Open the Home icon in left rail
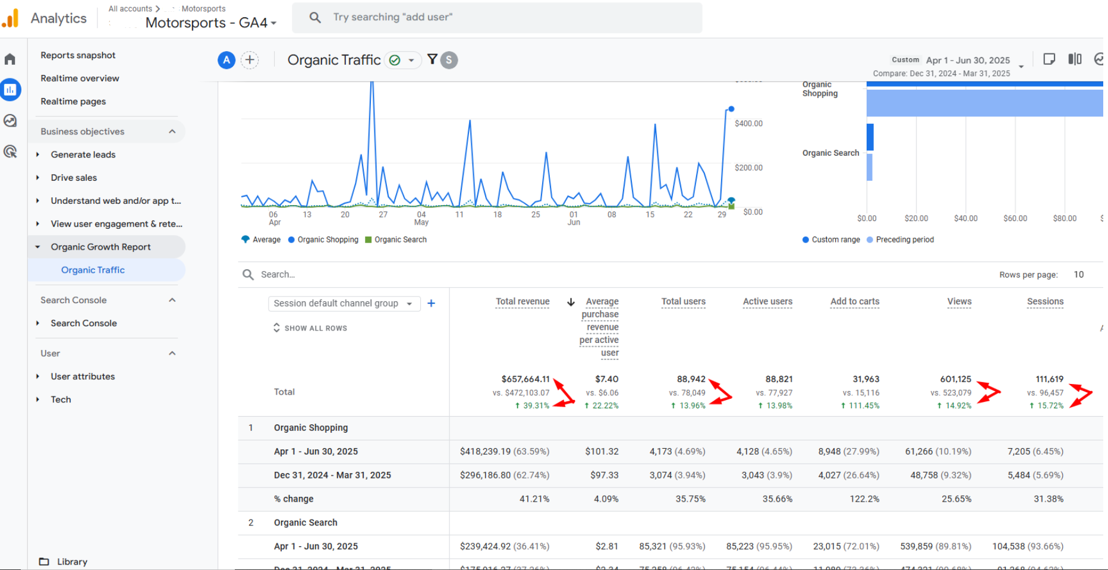The image size is (1108, 570). click(10, 59)
